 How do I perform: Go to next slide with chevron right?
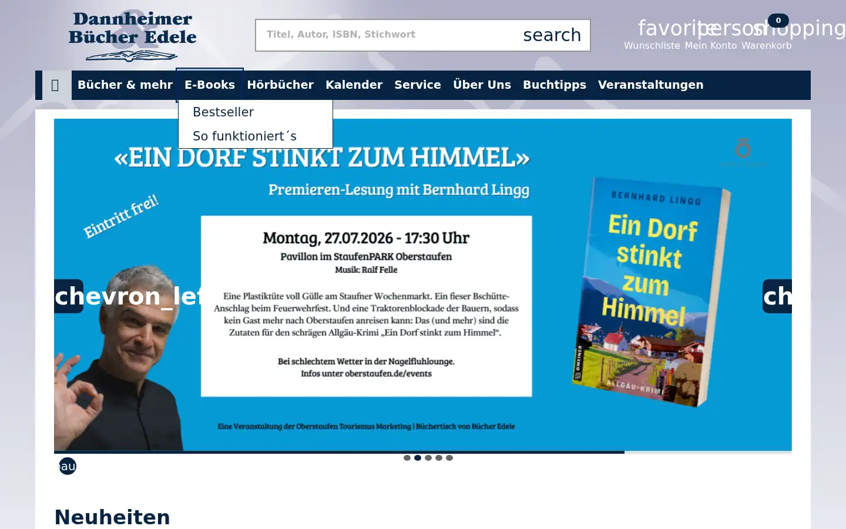pos(777,296)
